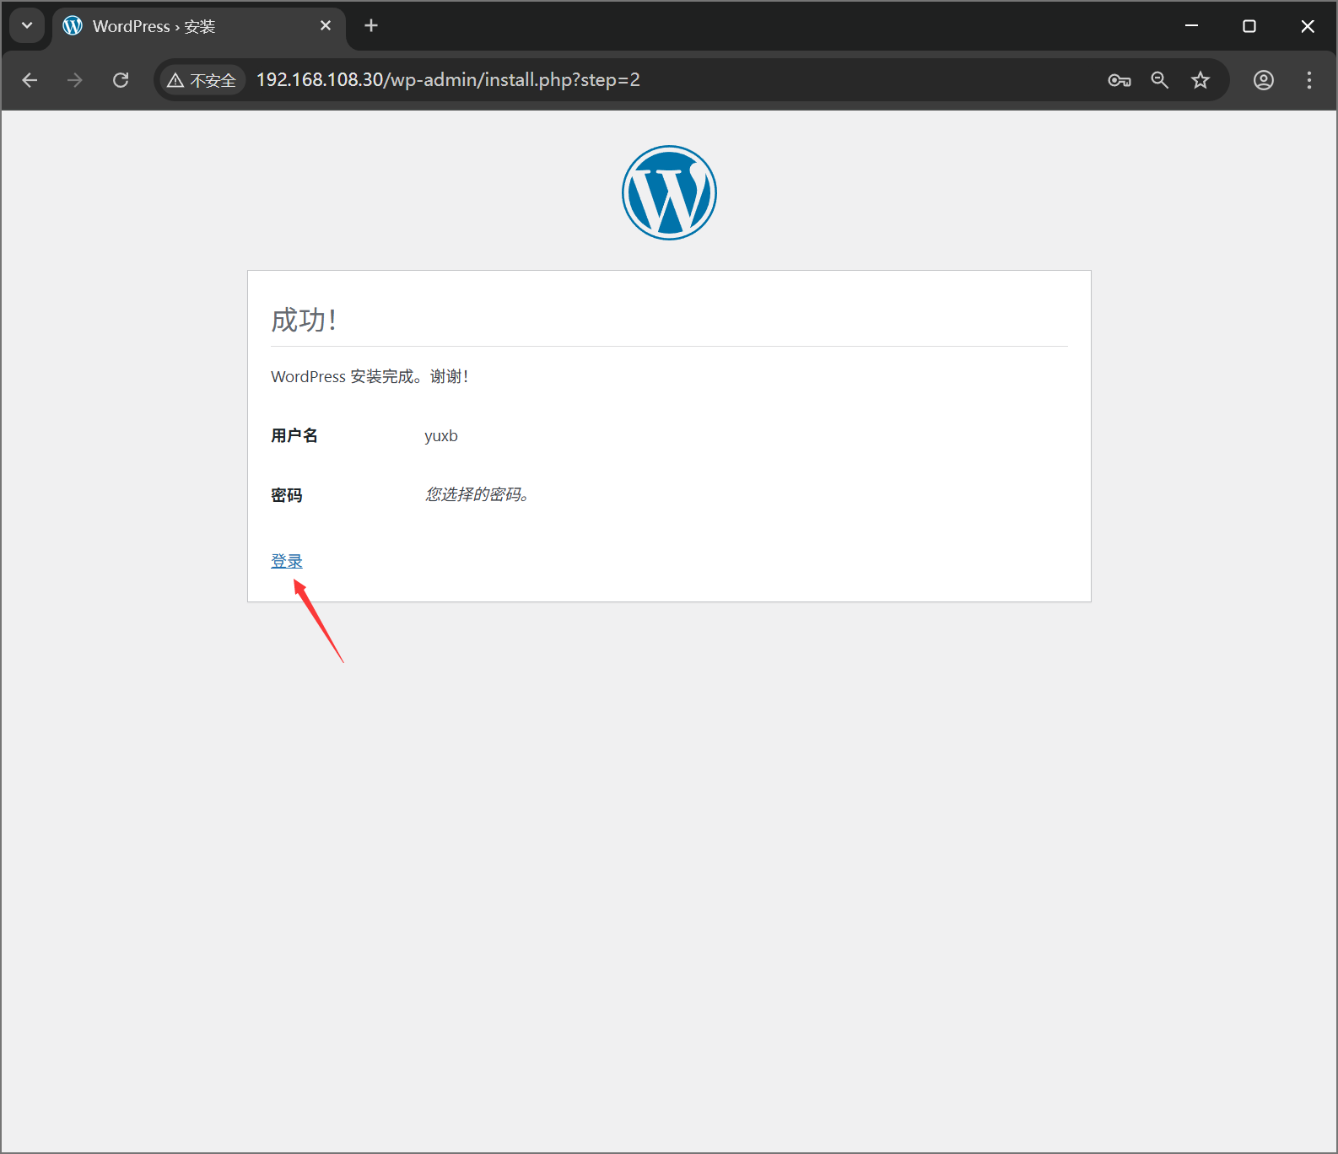Screen dimensions: 1338x1154
Task: Click the 成功! heading
Action: (305, 320)
